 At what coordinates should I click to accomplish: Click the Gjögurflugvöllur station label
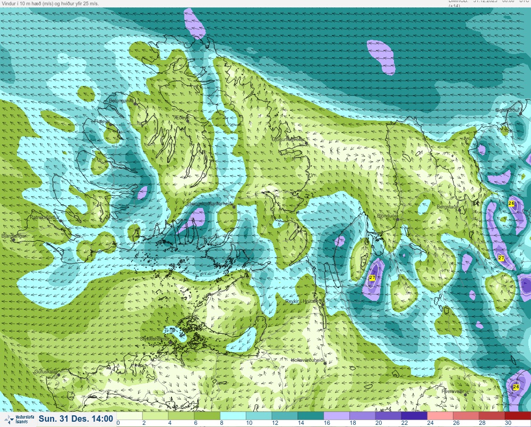288,140
